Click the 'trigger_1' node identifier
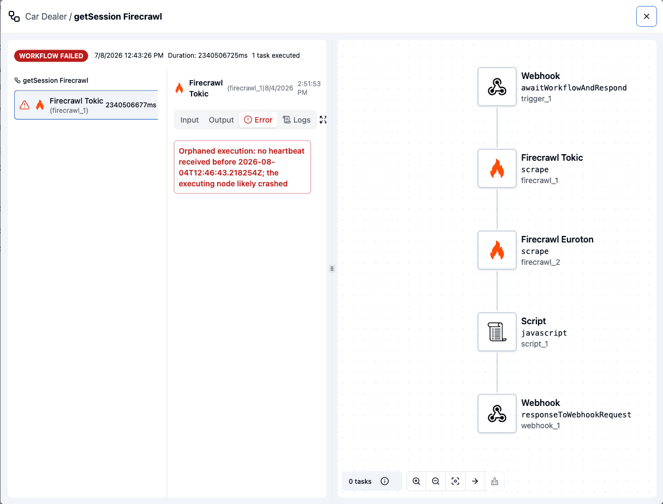 click(536, 99)
